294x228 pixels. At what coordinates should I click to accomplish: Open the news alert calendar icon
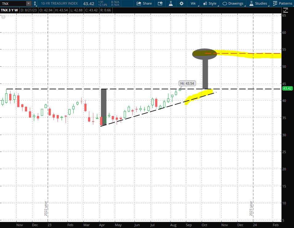[160, 3]
